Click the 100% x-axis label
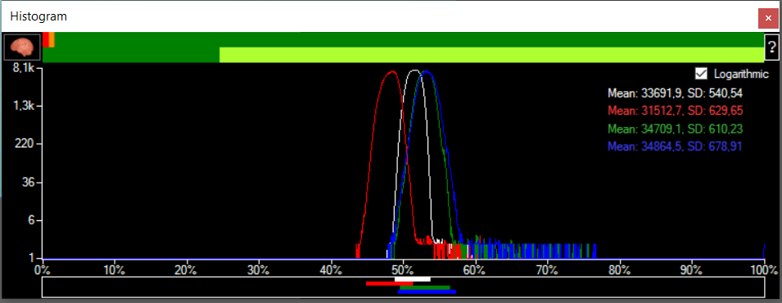Screen dimensions: 782x303 tap(763, 270)
